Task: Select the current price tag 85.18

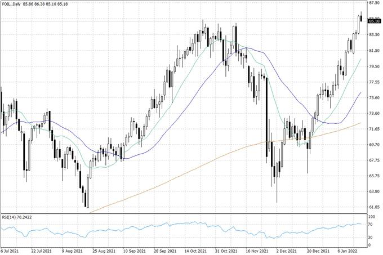Action: pos(374,21)
